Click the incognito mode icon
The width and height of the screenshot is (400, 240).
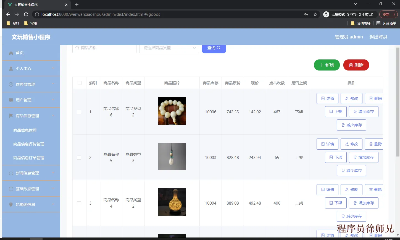point(326,14)
